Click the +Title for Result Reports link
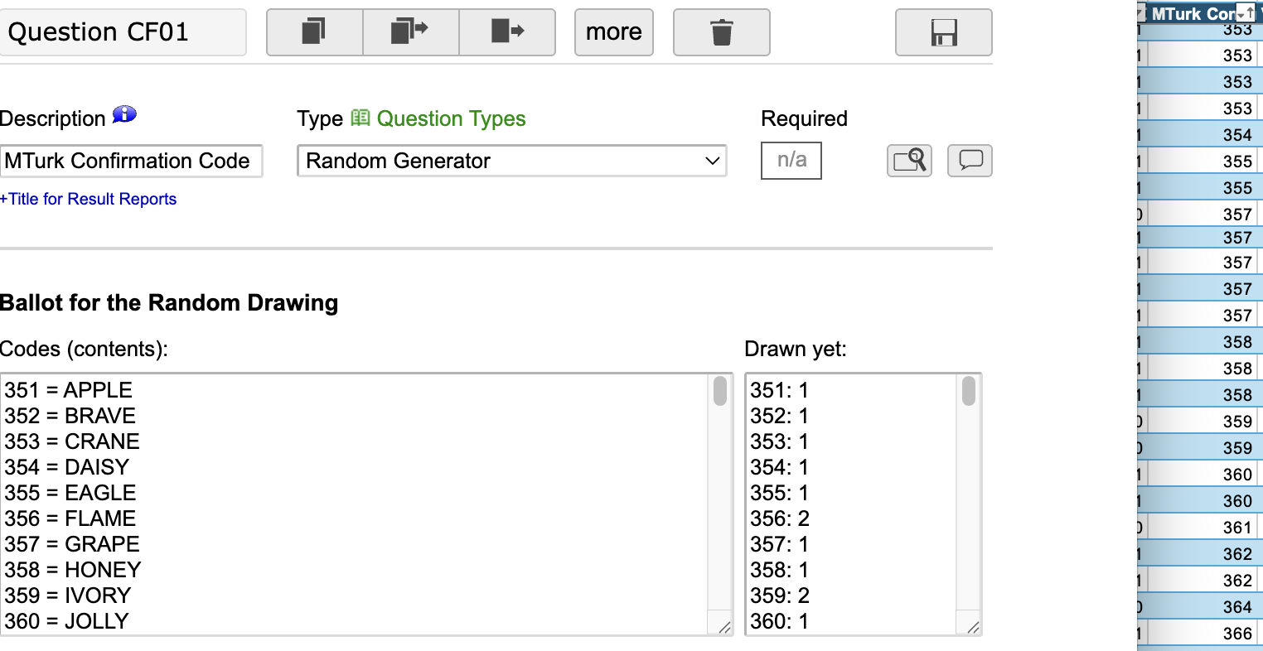The width and height of the screenshot is (1263, 651). 89,199
